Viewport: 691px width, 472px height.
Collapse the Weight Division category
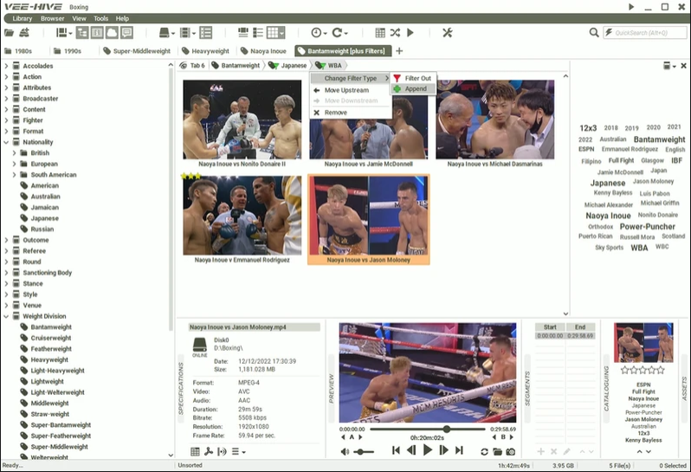click(6, 316)
